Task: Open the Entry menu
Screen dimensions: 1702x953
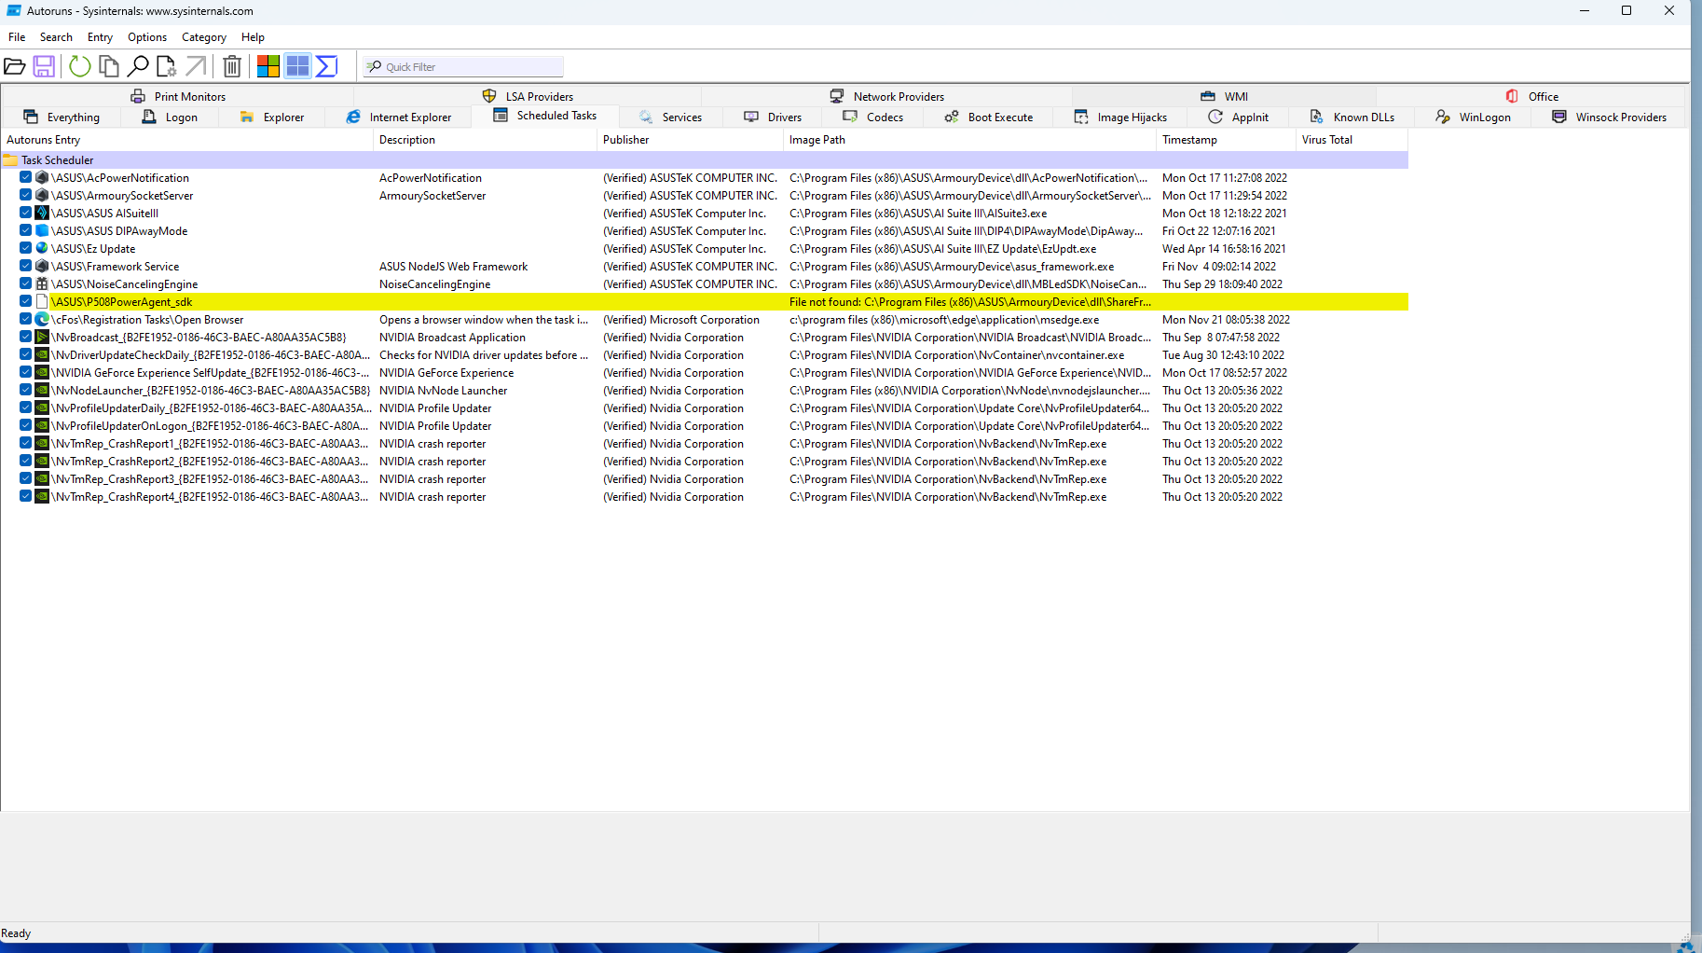Action: click(x=100, y=37)
